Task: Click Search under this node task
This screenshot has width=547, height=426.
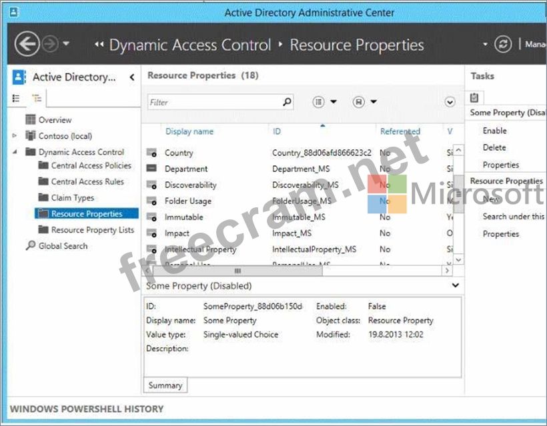Action: (514, 217)
